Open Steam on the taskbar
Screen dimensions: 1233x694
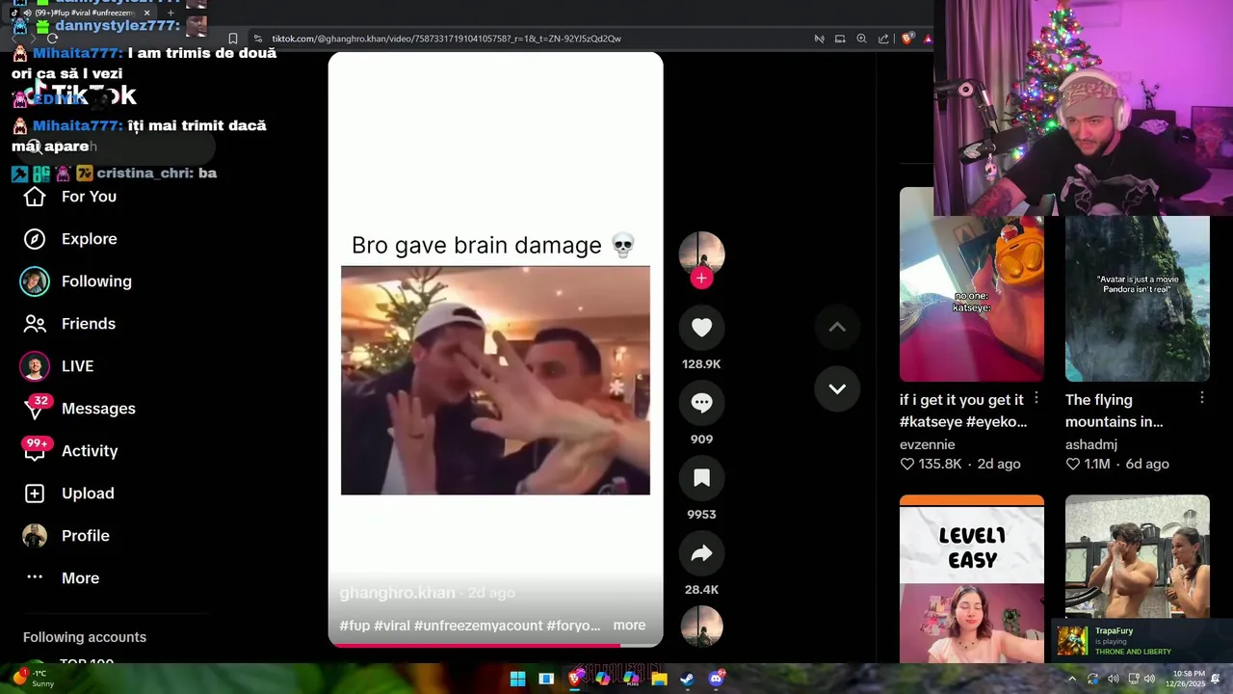[x=687, y=679]
